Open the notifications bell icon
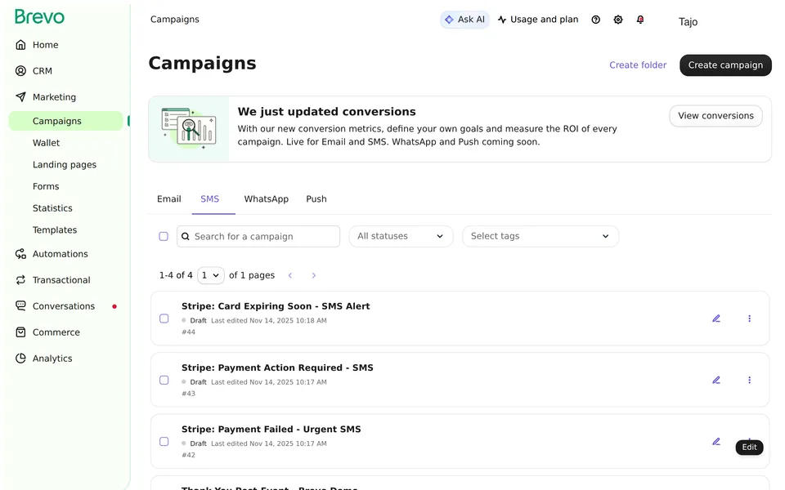Viewport: 785px width, 490px height. pos(640,20)
